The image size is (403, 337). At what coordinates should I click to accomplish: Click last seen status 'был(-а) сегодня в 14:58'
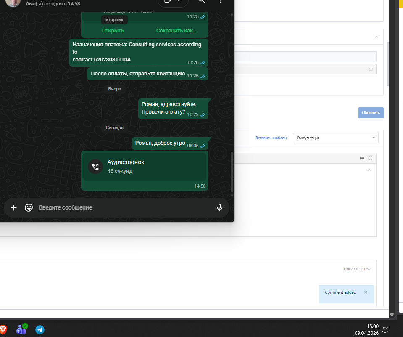point(53,4)
